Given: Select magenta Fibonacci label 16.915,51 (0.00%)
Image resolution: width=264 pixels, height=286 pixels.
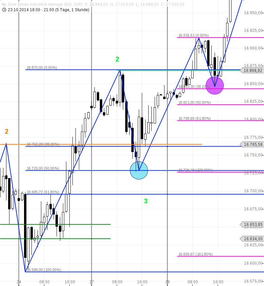Looking at the screenshot, I should point(194,35).
